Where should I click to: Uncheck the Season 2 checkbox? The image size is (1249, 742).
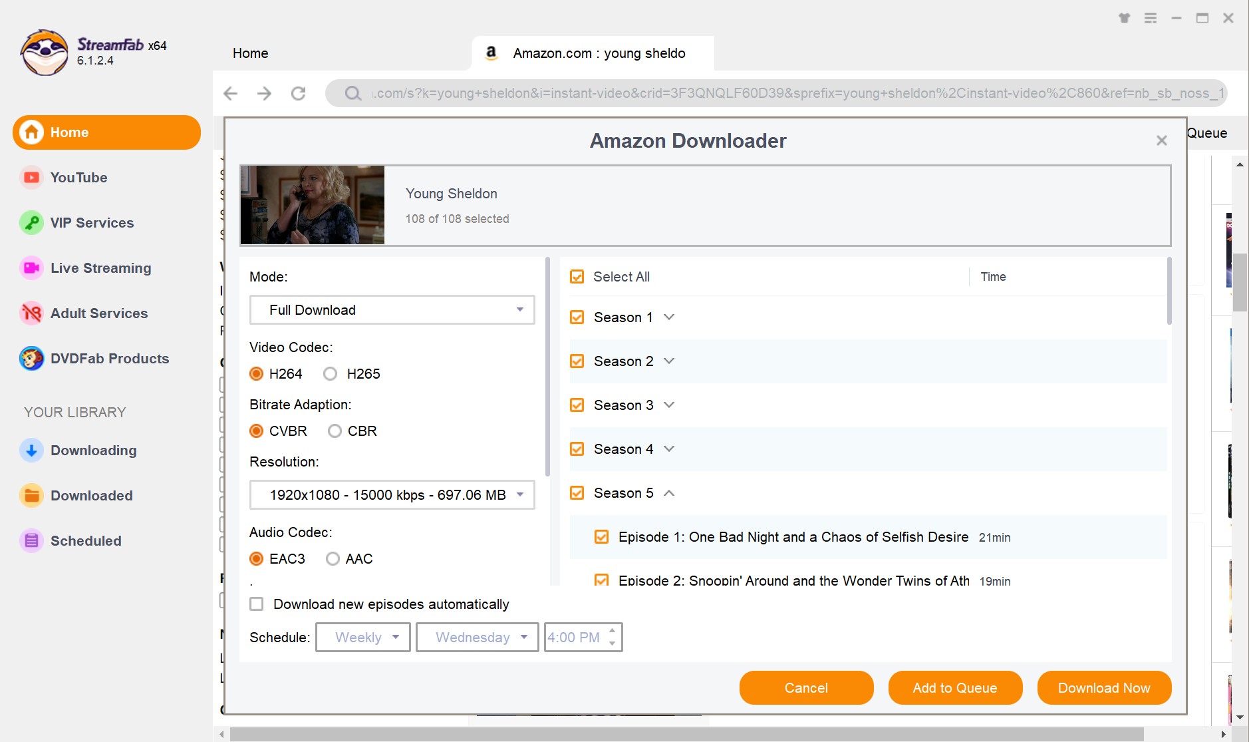(577, 361)
